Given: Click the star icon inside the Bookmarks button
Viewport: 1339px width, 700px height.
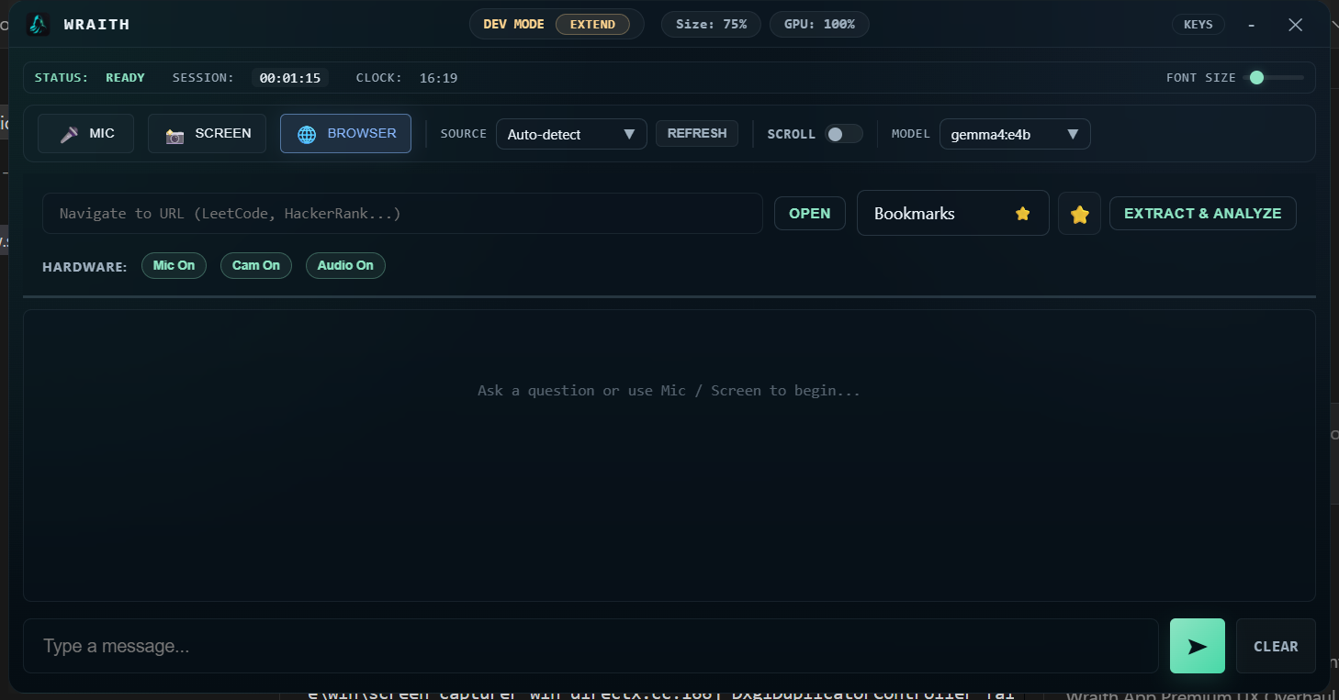Looking at the screenshot, I should coord(1022,213).
